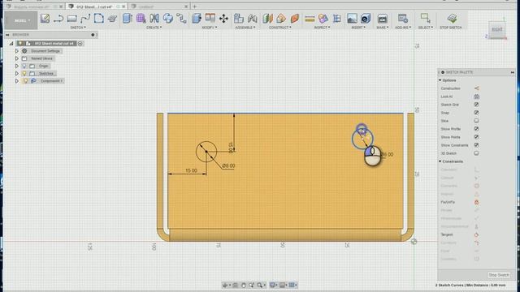Enable the 3D Sketch checkbox
Screen dimensions: 520x292
(x=476, y=153)
